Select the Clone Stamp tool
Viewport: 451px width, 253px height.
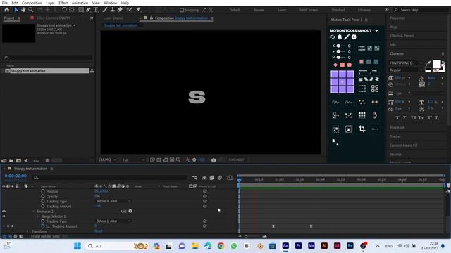pyautogui.click(x=113, y=10)
